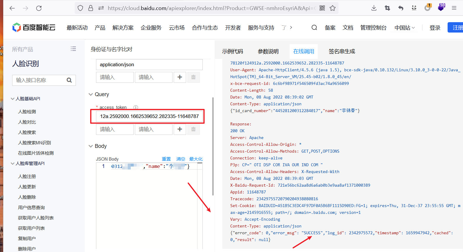463x252 pixels.
Task: Click the QR code icon in address bar
Action: pyautogui.click(x=322, y=8)
